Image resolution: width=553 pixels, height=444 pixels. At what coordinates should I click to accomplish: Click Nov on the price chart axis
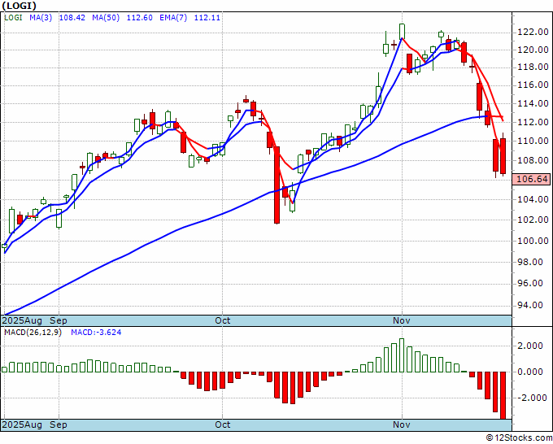pos(402,320)
